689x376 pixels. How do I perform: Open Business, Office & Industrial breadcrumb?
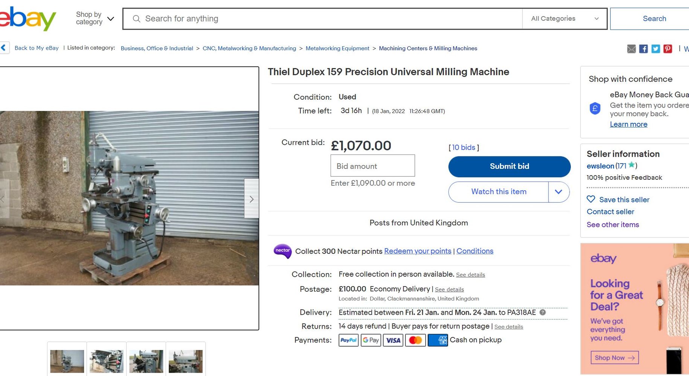(x=157, y=49)
